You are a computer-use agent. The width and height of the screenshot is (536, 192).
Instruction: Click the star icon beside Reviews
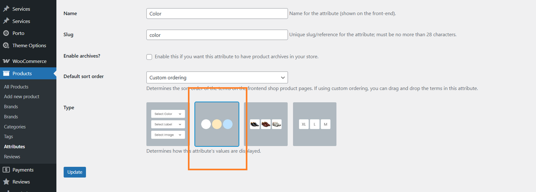[x=6, y=182]
